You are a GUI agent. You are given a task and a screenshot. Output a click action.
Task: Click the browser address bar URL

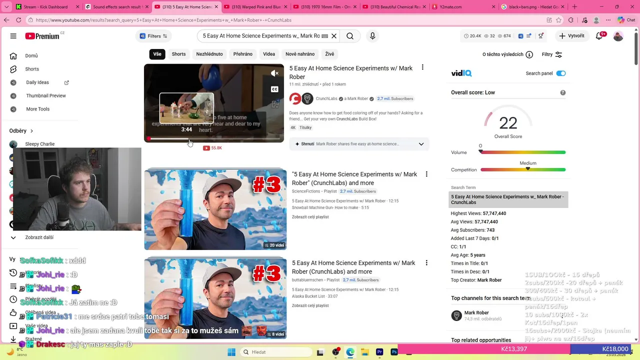coord(163,20)
